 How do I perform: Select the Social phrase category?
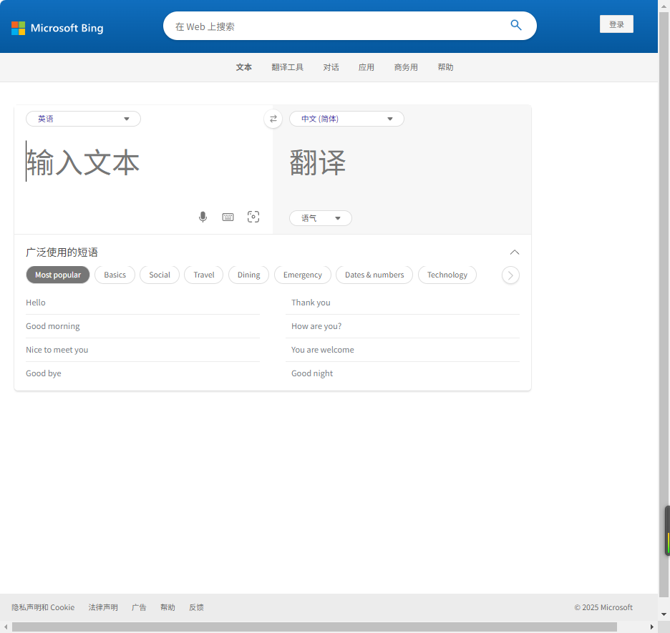click(x=160, y=275)
